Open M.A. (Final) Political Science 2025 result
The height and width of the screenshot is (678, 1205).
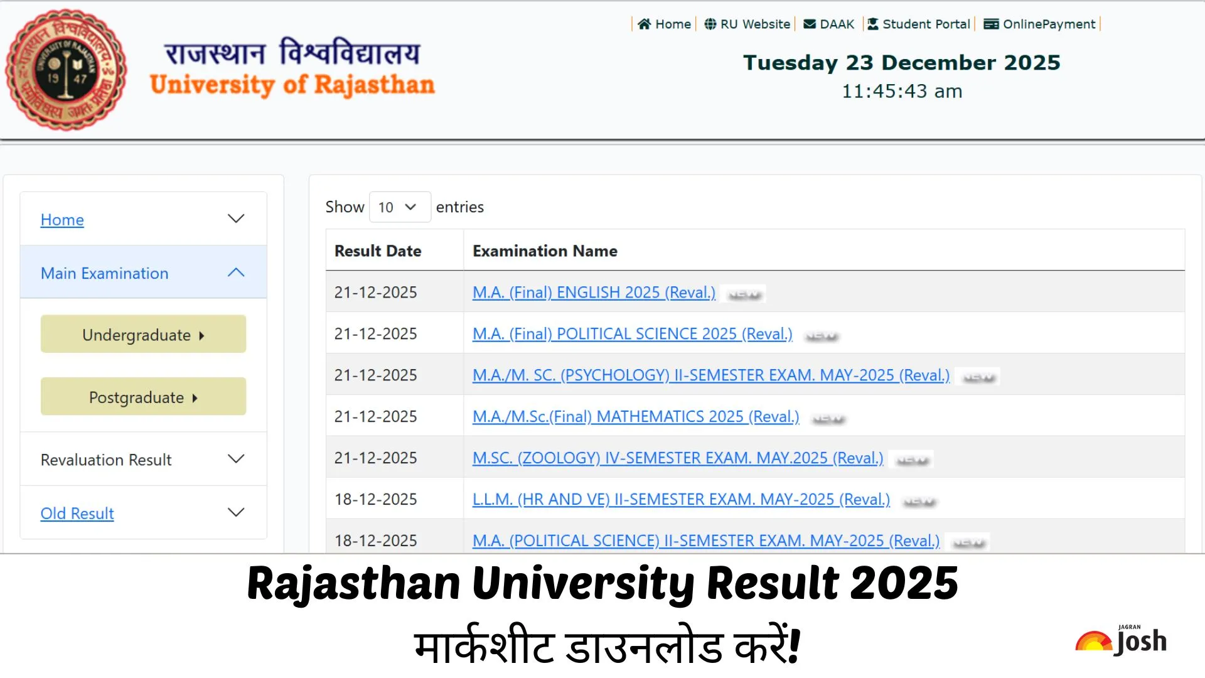click(x=632, y=334)
